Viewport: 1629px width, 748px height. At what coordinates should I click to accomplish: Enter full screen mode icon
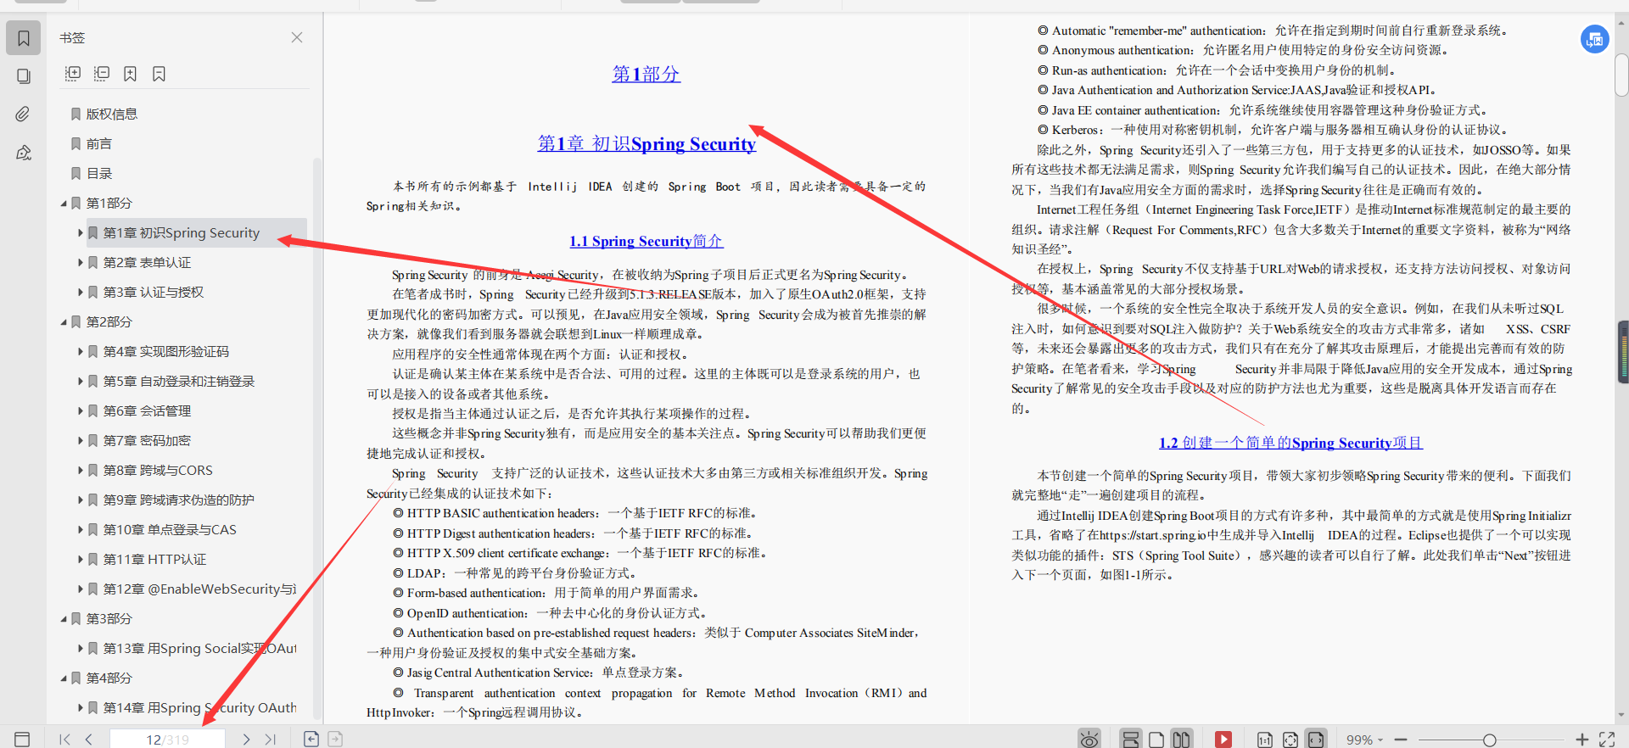click(x=1607, y=740)
